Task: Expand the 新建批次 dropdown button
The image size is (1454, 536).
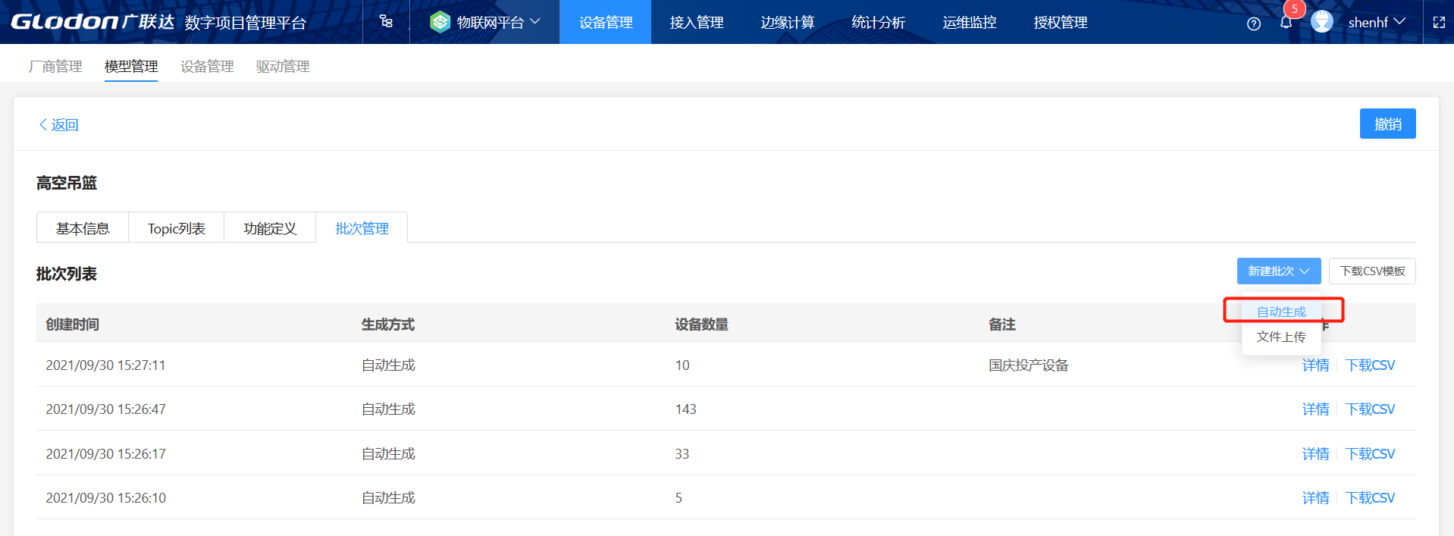Action: [1278, 271]
